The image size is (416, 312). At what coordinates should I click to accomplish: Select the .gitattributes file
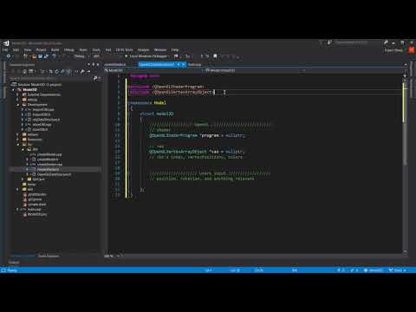37,194
